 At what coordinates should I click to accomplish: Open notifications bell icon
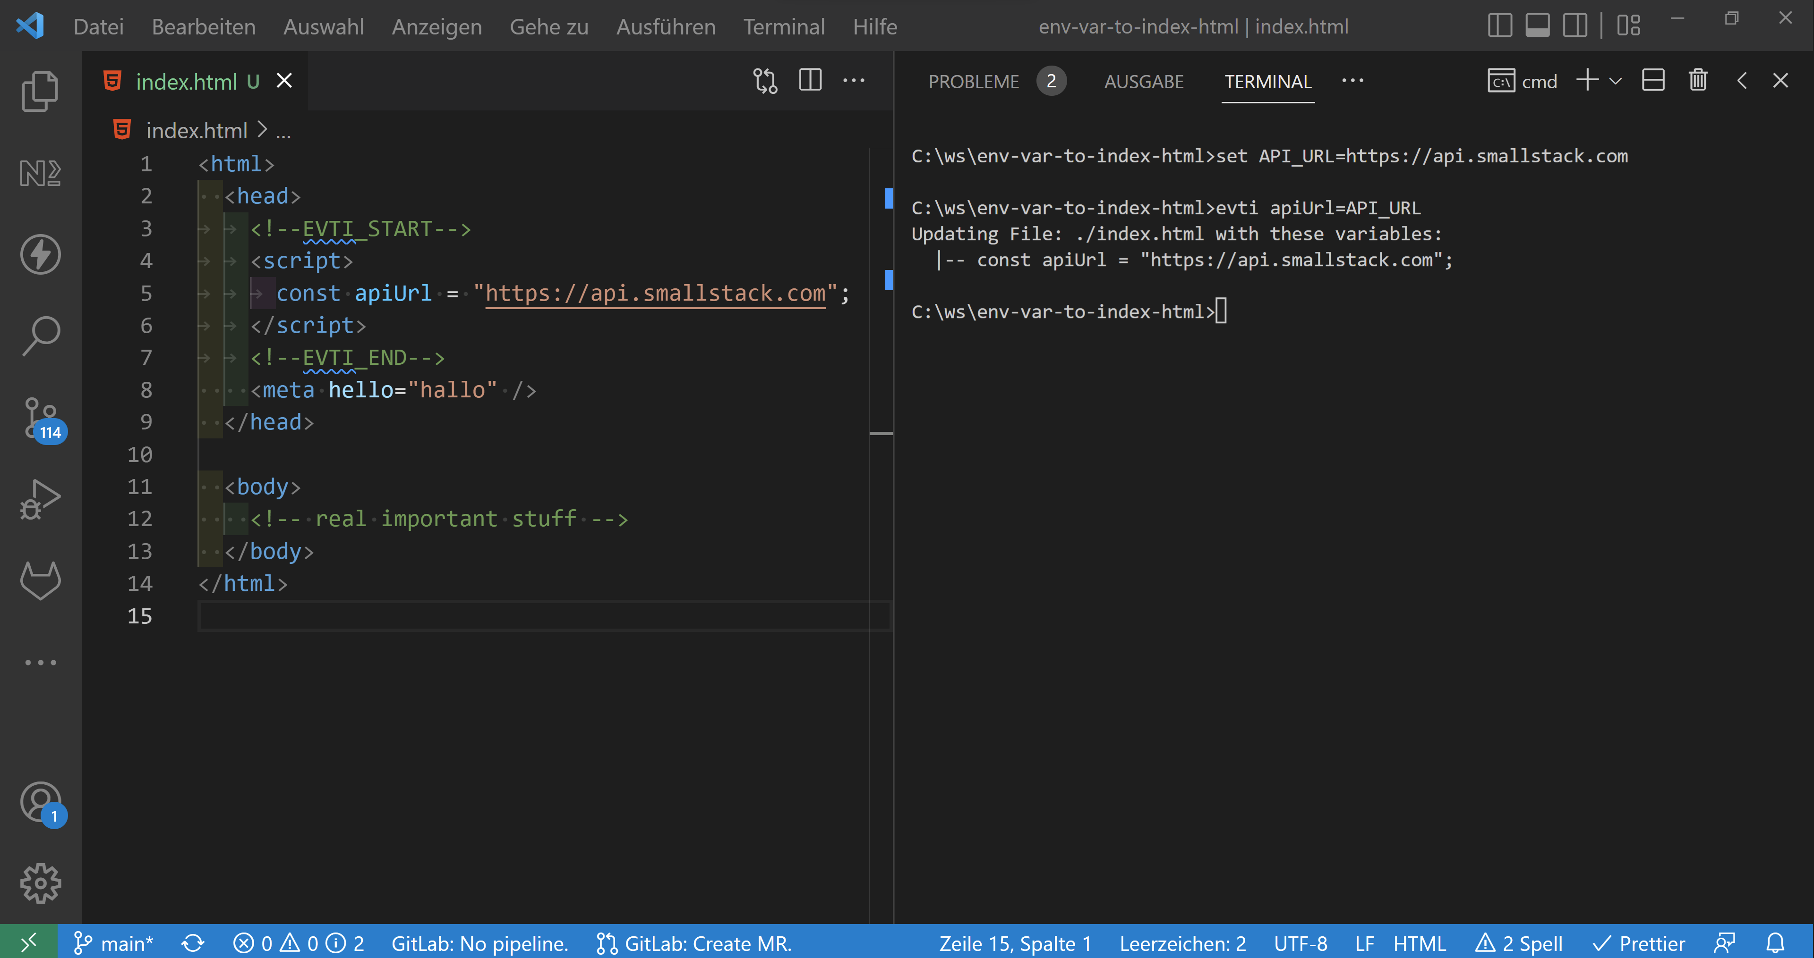(x=1775, y=942)
